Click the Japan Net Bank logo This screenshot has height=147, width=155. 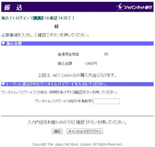coord(134,7)
